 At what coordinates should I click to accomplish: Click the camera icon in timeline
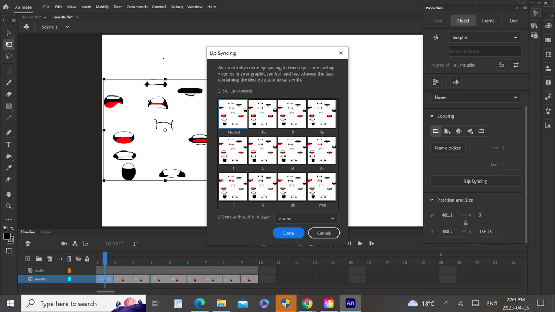[64, 244]
